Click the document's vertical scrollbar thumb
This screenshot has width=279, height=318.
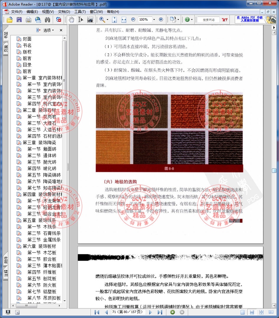274,171
